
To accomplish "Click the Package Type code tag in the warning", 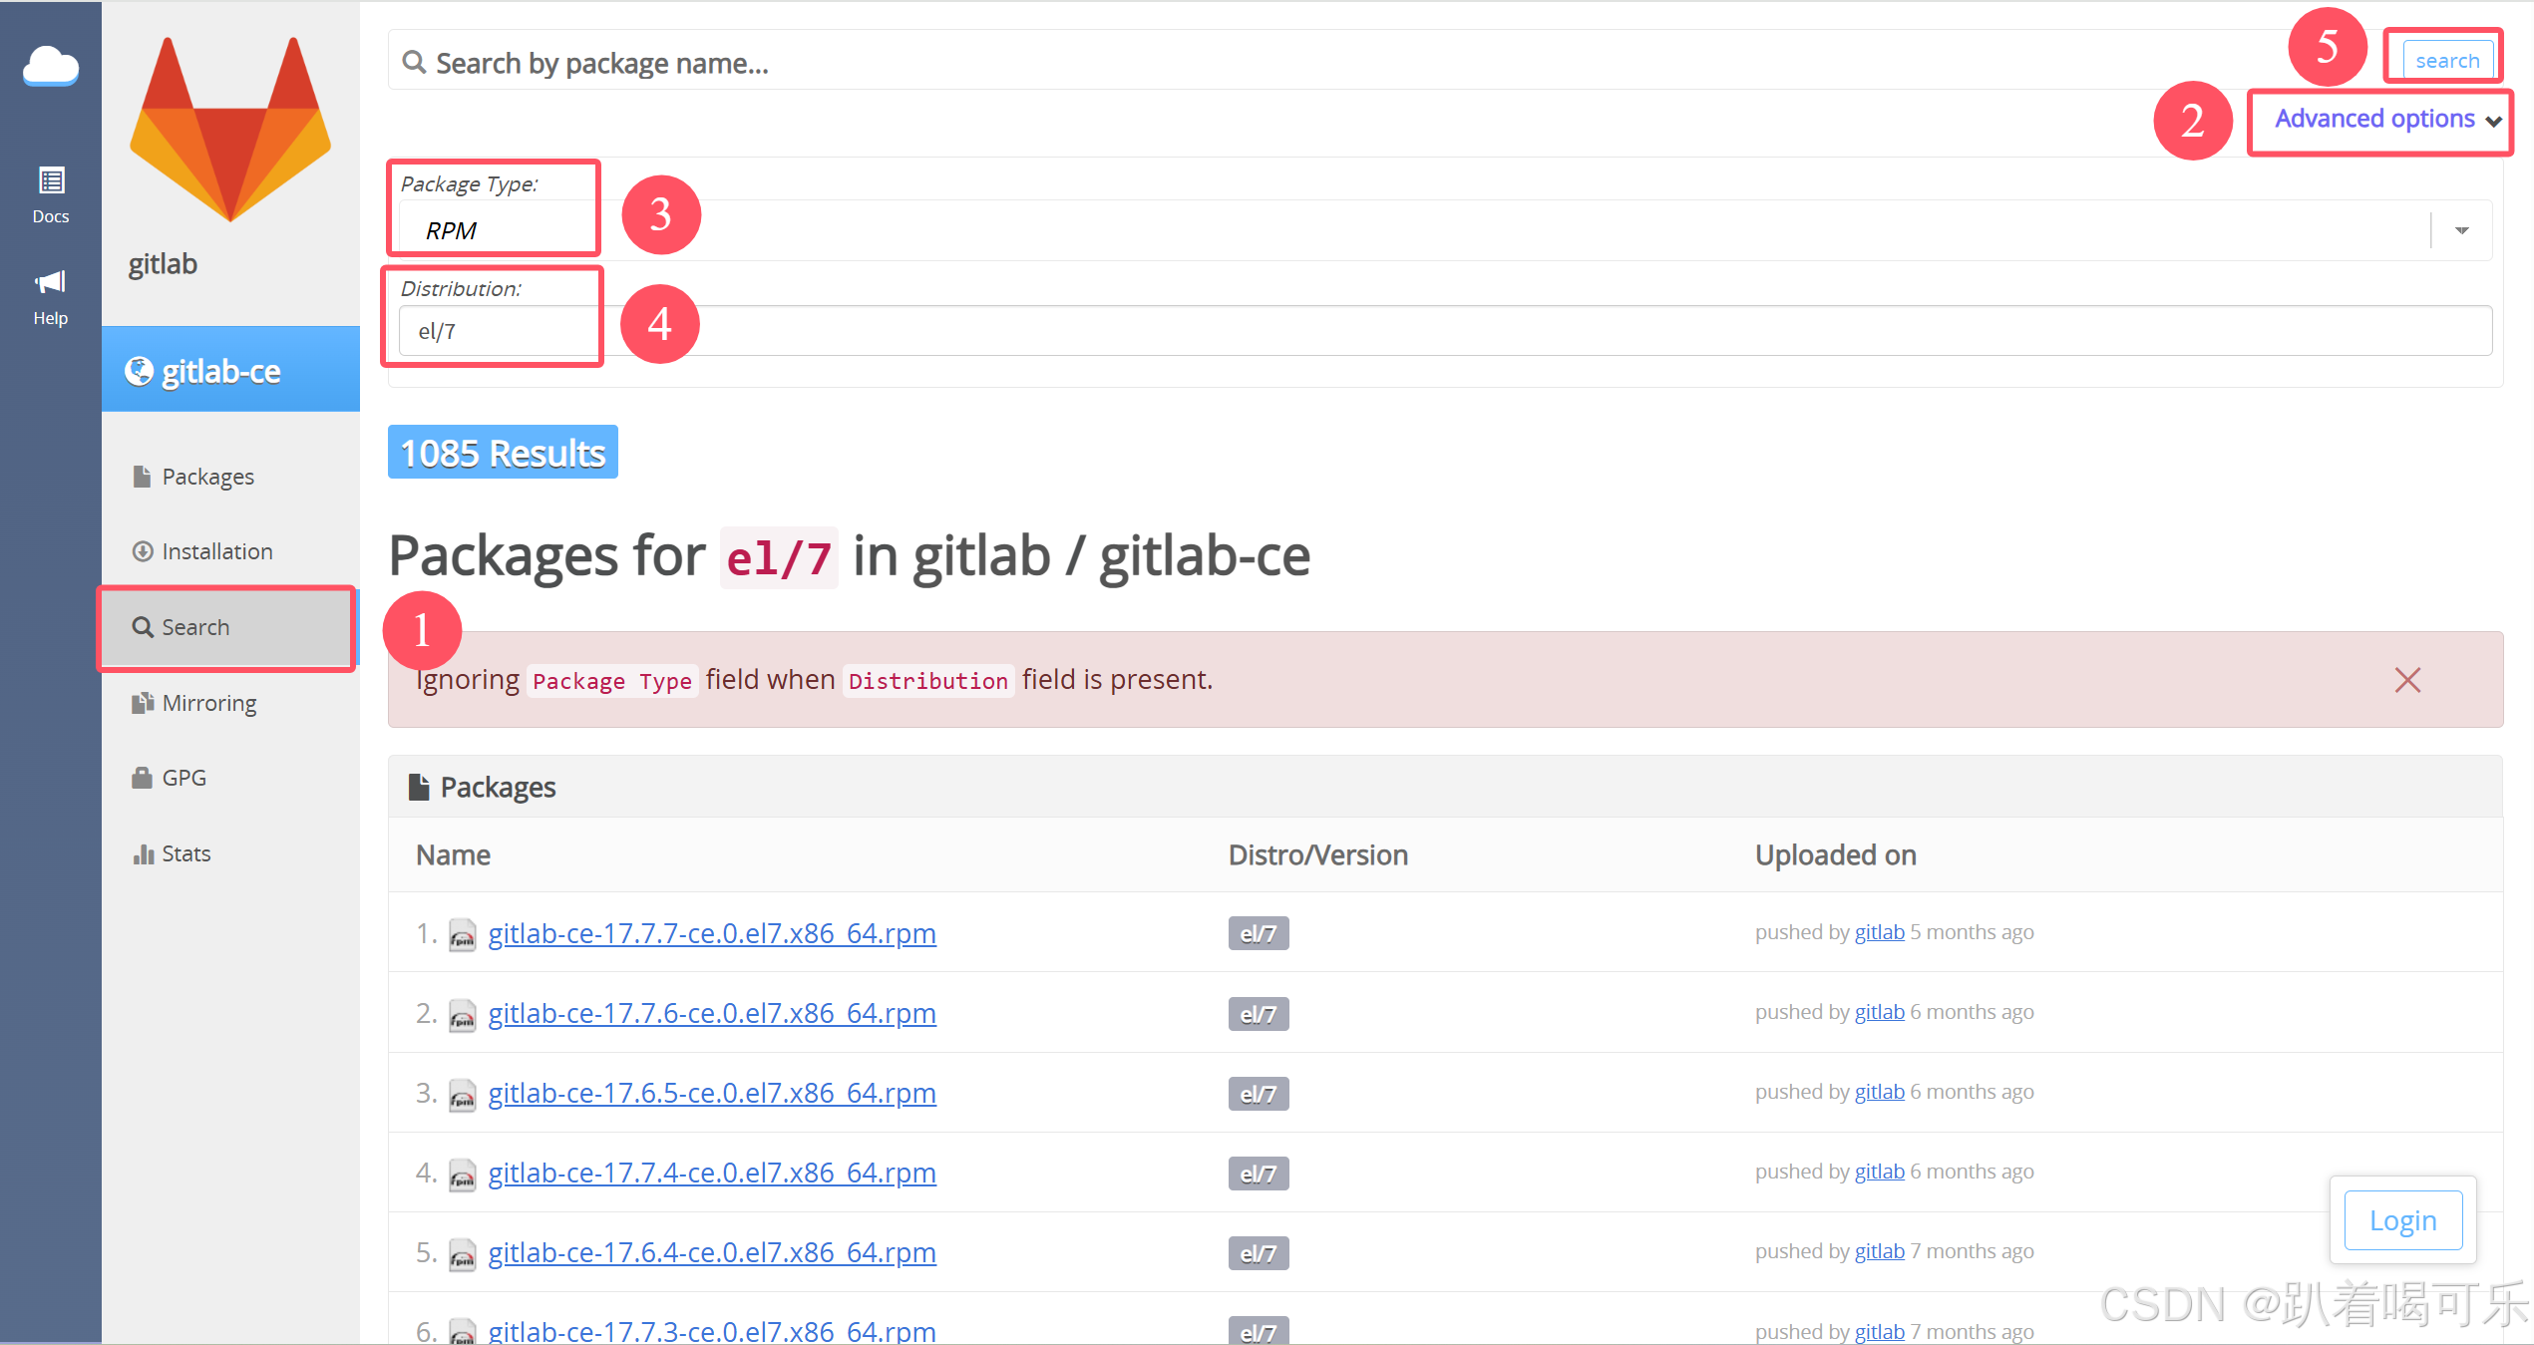I will pos(612,681).
